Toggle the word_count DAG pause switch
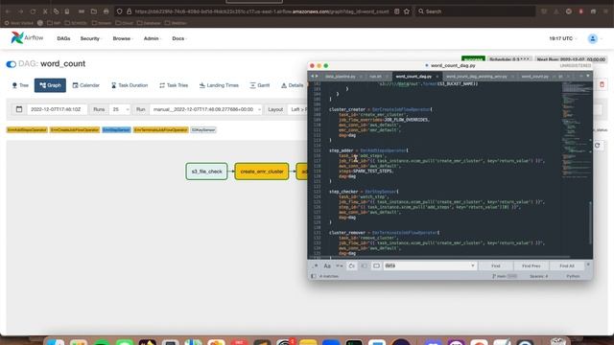The width and height of the screenshot is (614, 345). click(x=11, y=64)
